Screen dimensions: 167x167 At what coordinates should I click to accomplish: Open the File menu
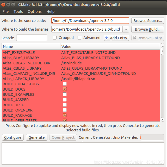[5, 12]
